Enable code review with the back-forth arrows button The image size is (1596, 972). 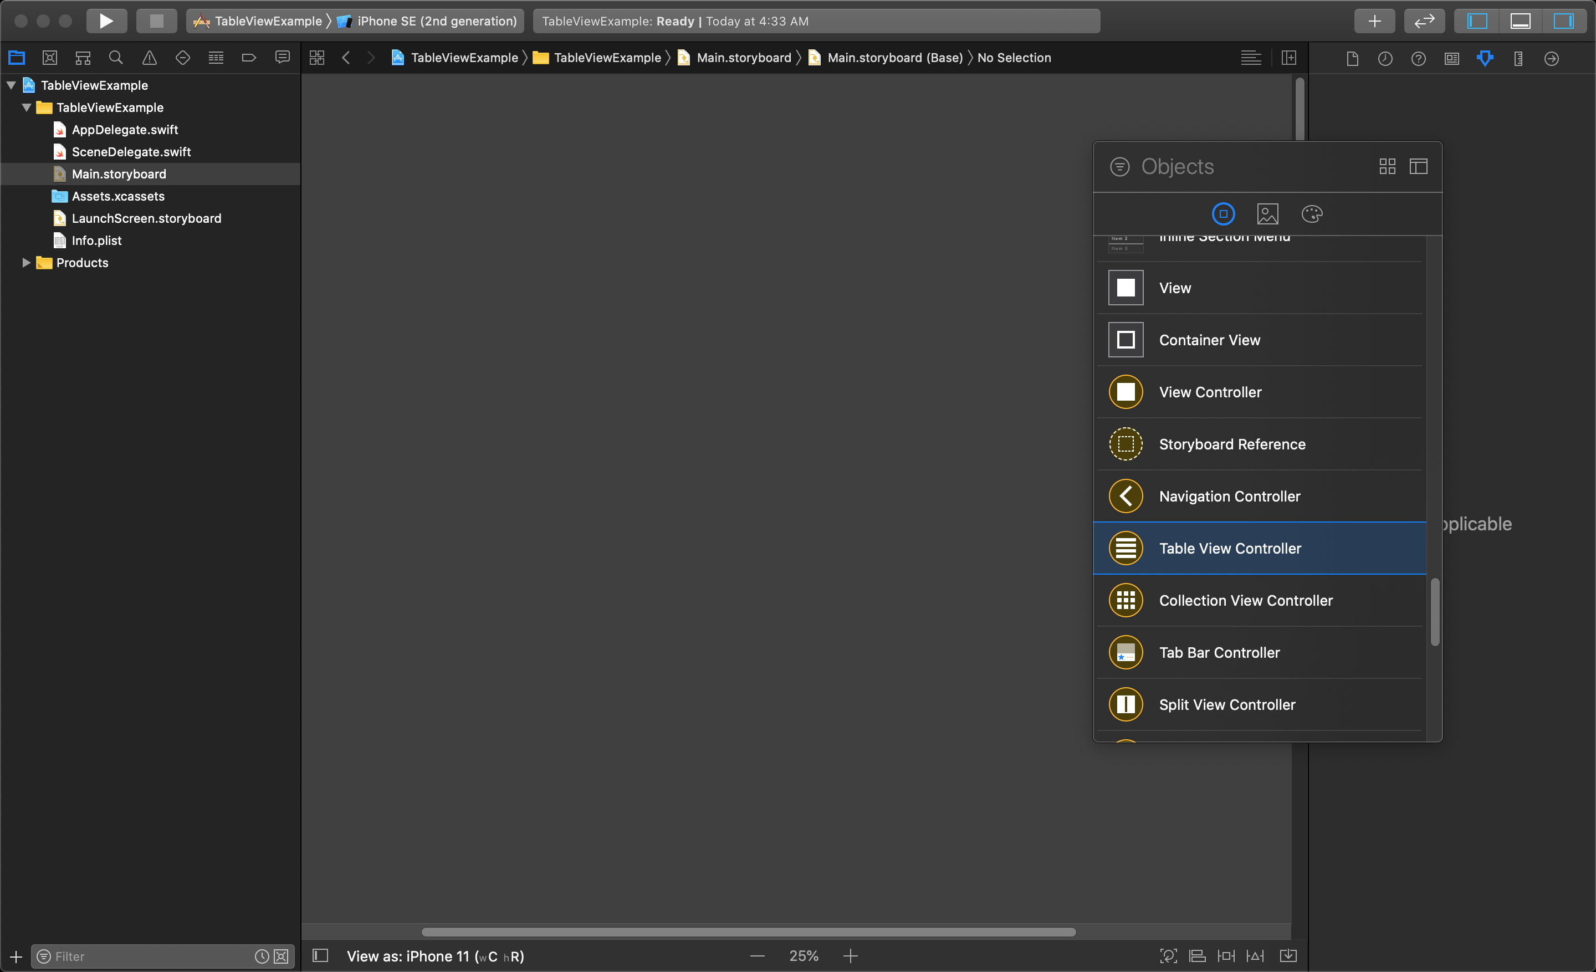[1424, 21]
